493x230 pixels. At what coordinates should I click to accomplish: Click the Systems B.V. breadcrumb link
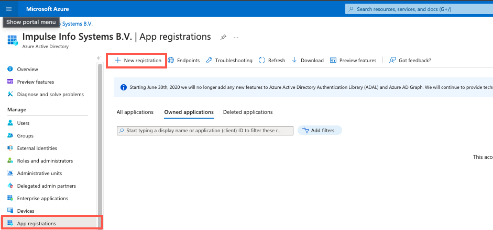[76, 24]
